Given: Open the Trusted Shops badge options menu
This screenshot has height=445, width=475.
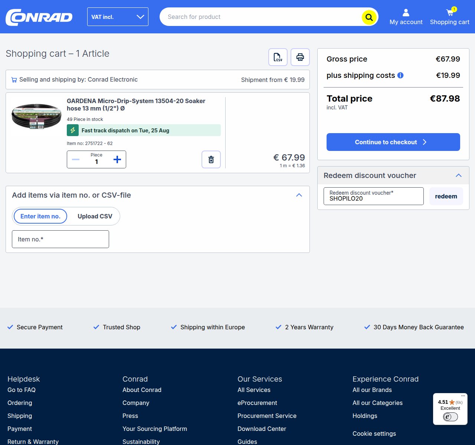Looking at the screenshot, I should [463, 396].
